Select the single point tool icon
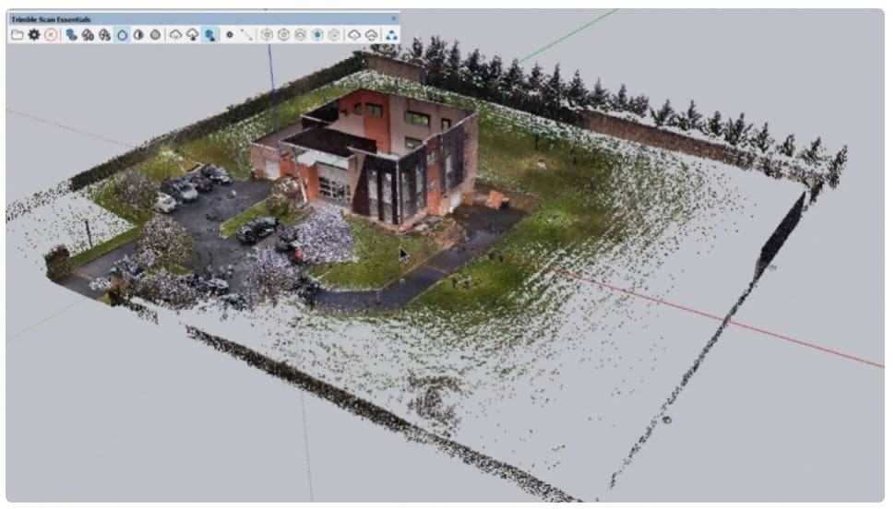Viewport: 895px width, 509px height. pyautogui.click(x=230, y=35)
